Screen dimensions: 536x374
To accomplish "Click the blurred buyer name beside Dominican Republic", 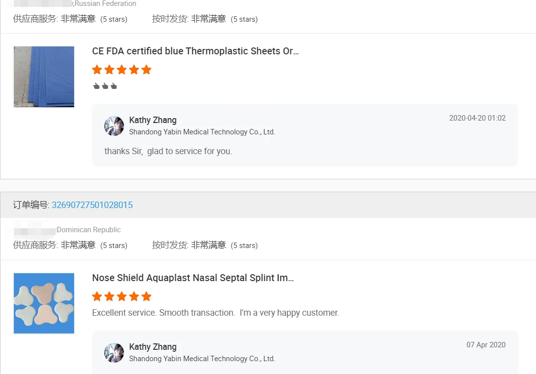I will 34,230.
